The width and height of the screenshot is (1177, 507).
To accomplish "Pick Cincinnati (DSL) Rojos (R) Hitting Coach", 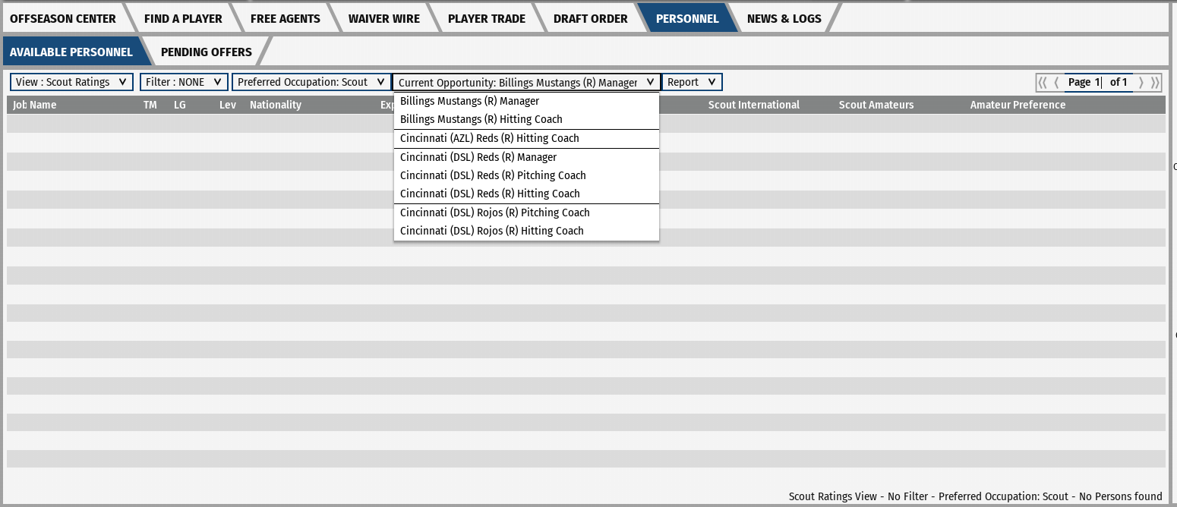I will [x=492, y=231].
